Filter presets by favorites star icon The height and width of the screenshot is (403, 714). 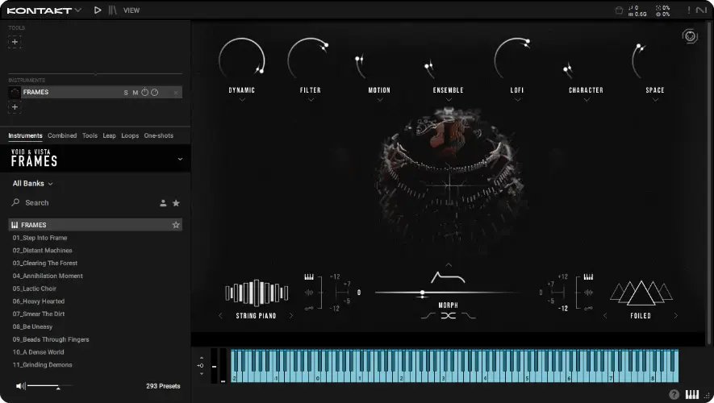point(176,203)
